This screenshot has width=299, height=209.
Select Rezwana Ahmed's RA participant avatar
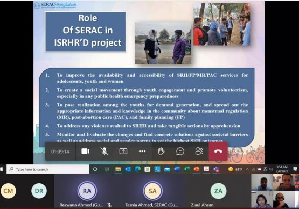pyautogui.click(x=87, y=191)
